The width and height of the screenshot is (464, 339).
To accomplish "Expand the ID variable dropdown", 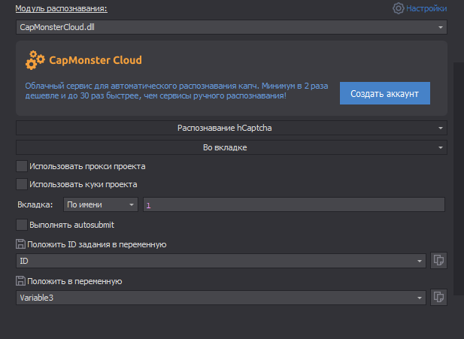I will coord(221,261).
